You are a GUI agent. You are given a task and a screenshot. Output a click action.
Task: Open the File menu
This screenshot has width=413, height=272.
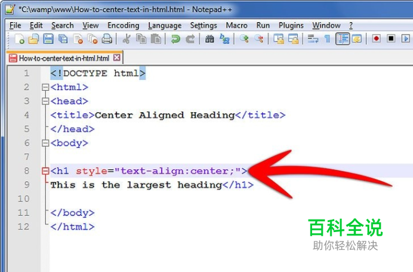pyautogui.click(x=16, y=26)
